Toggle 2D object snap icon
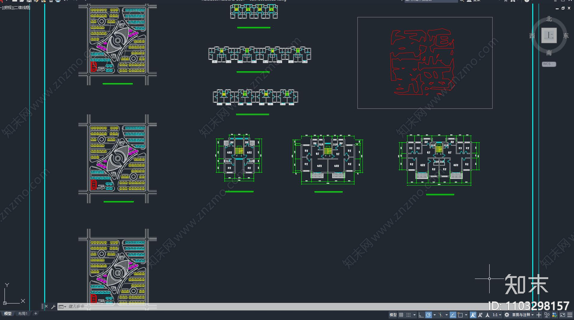This screenshot has width=574, height=320. tap(460, 315)
